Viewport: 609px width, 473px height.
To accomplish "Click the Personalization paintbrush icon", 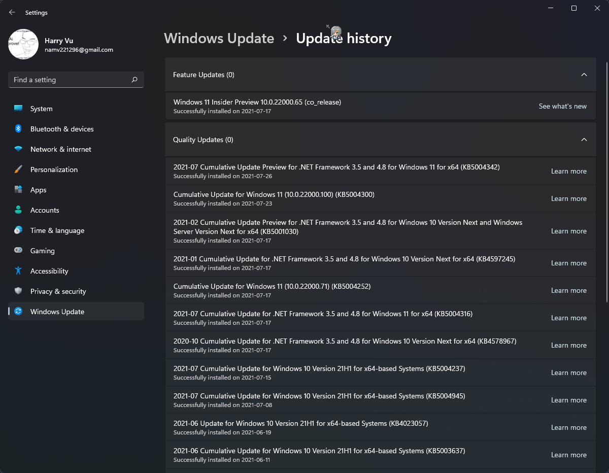I will click(x=18, y=170).
